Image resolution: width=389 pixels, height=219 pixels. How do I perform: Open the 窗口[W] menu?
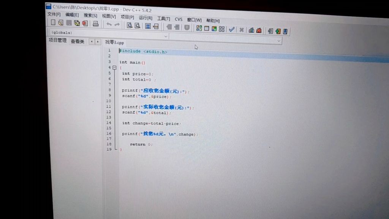(194, 20)
